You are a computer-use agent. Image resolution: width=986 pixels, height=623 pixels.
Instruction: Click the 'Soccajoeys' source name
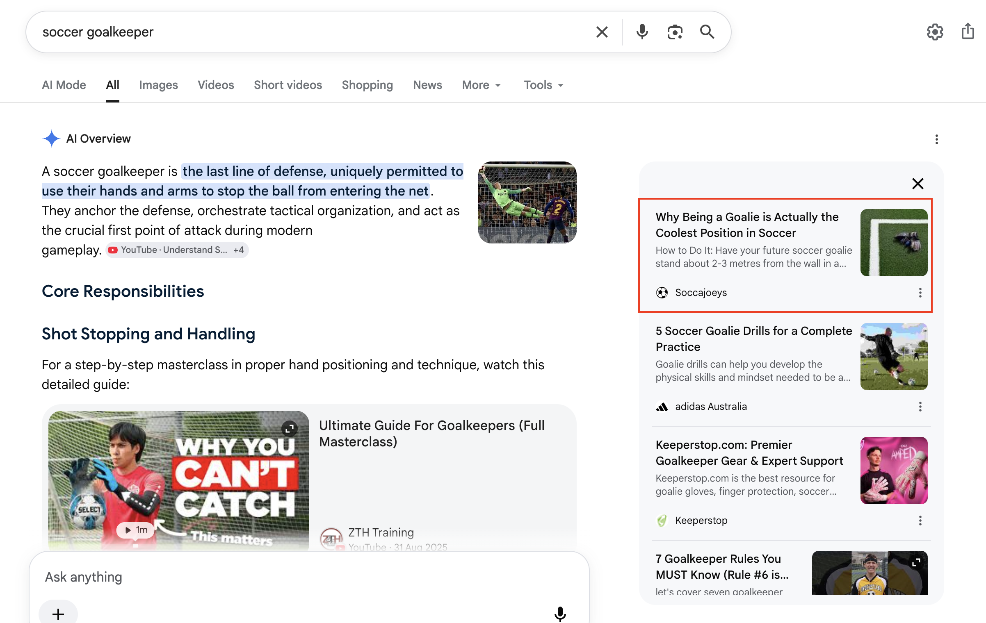click(701, 293)
